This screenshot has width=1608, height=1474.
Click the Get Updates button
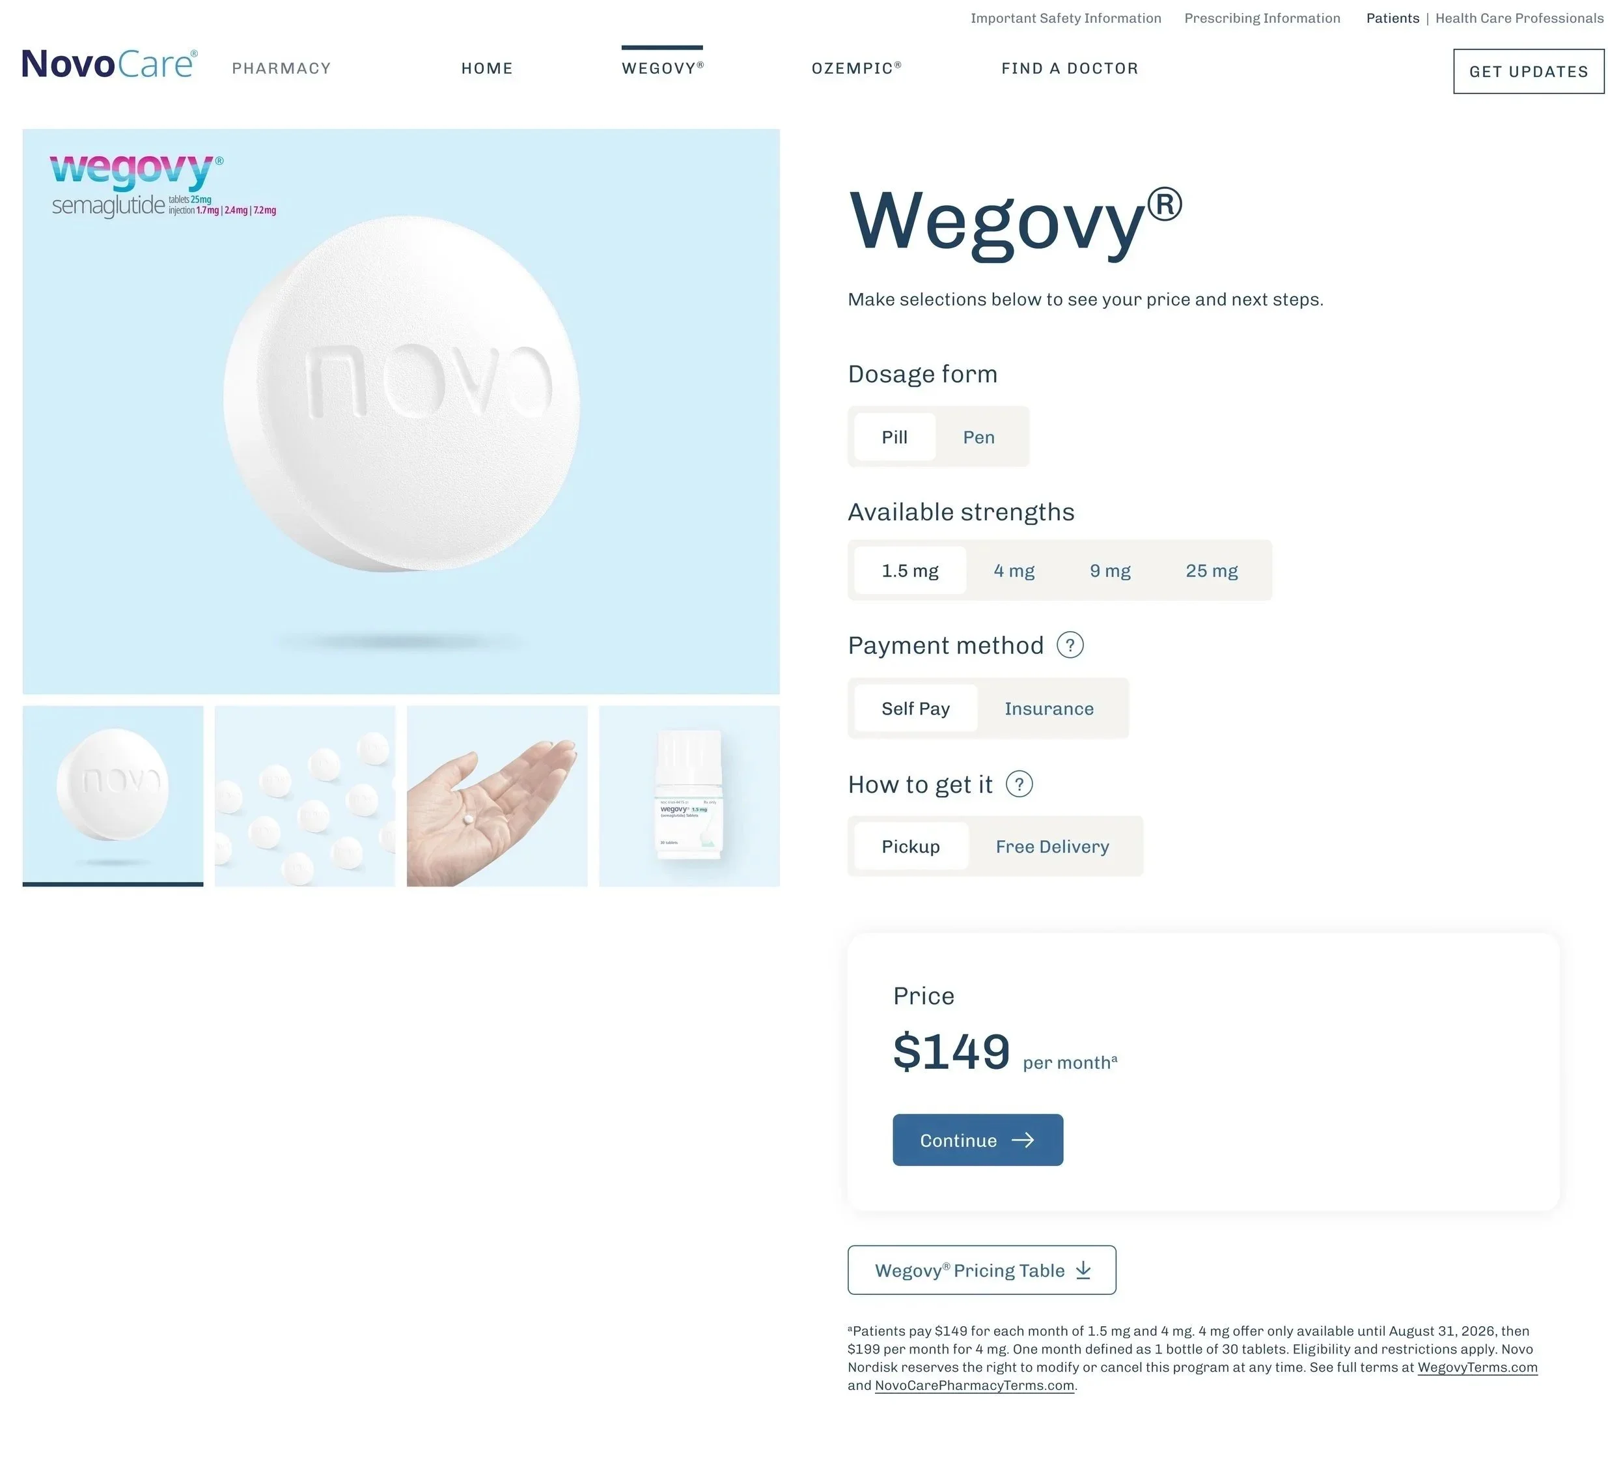1528,71
